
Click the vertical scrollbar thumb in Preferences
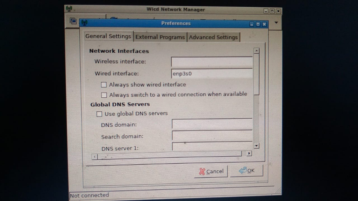[x=256, y=74]
